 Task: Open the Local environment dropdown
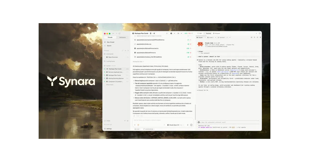pyautogui.click(x=138, y=129)
